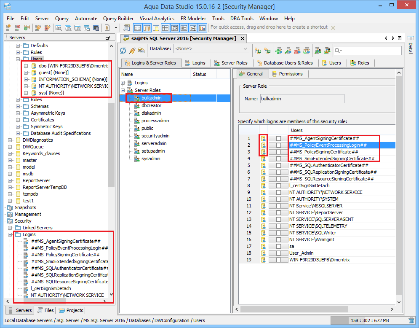Image resolution: width=419 pixels, height=328 pixels.
Task: Click the memory usage bar in status bar
Action: (x=369, y=320)
